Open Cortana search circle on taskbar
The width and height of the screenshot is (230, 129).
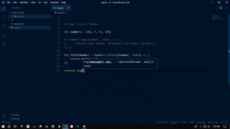(x=9, y=126)
